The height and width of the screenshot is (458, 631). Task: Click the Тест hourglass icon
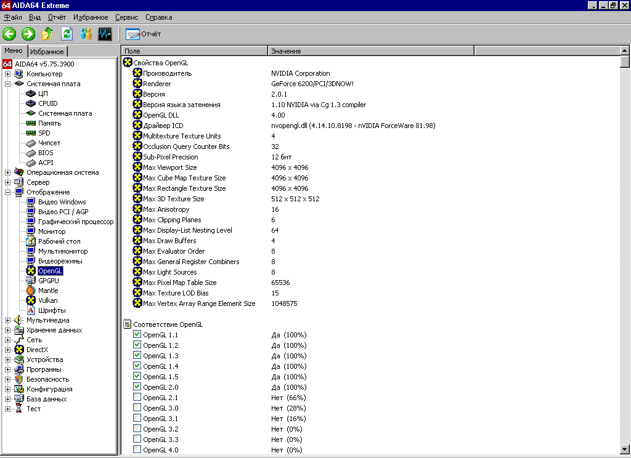coord(19,409)
